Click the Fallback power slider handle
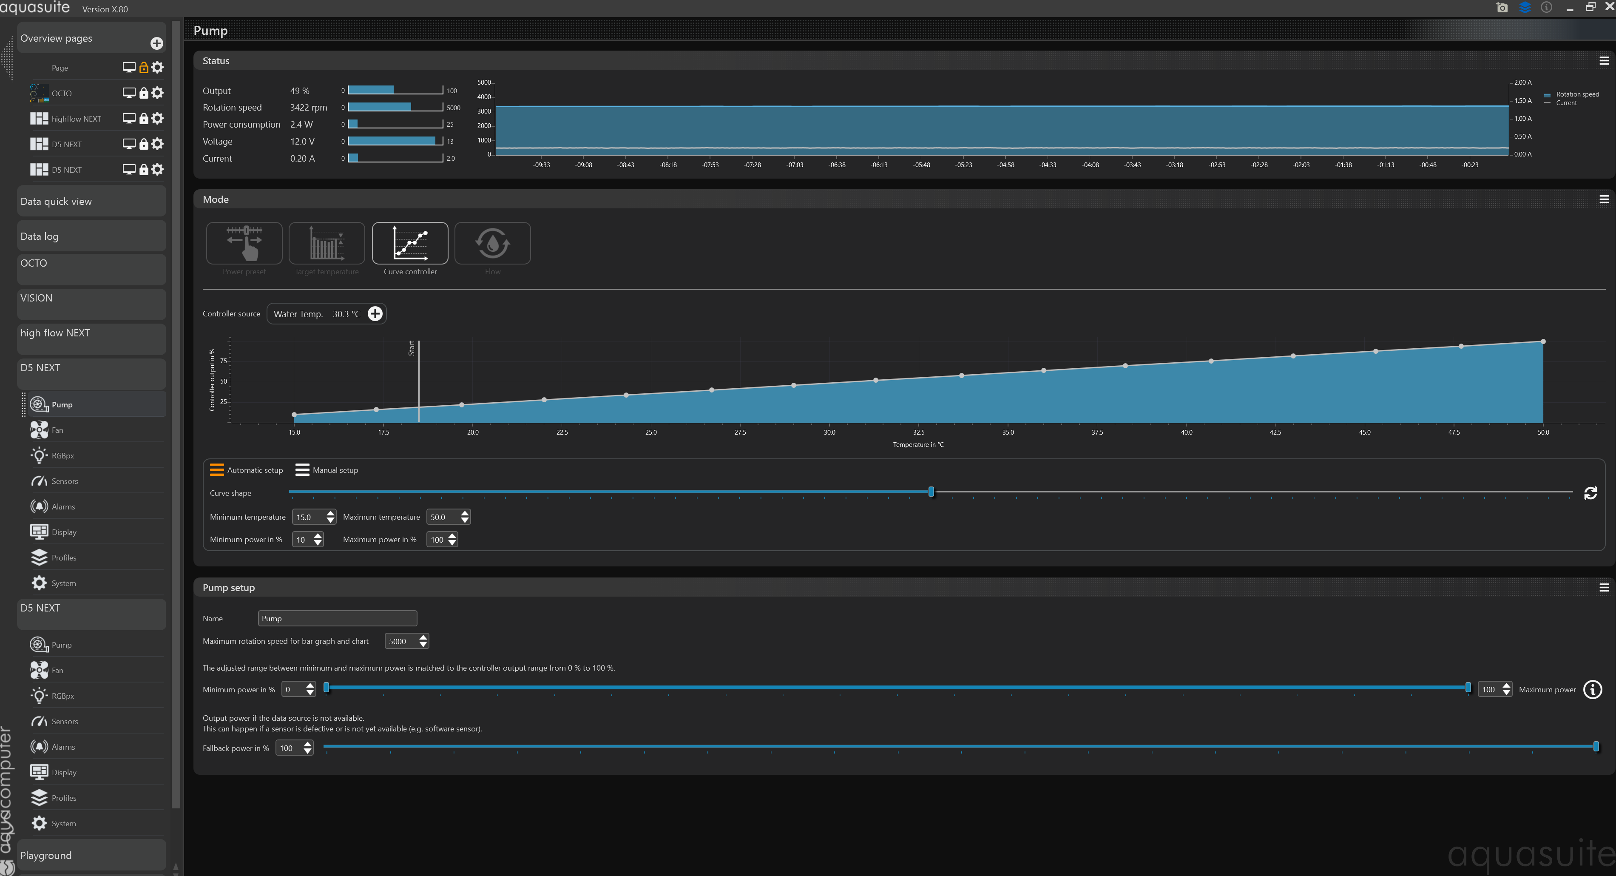 coord(1595,746)
